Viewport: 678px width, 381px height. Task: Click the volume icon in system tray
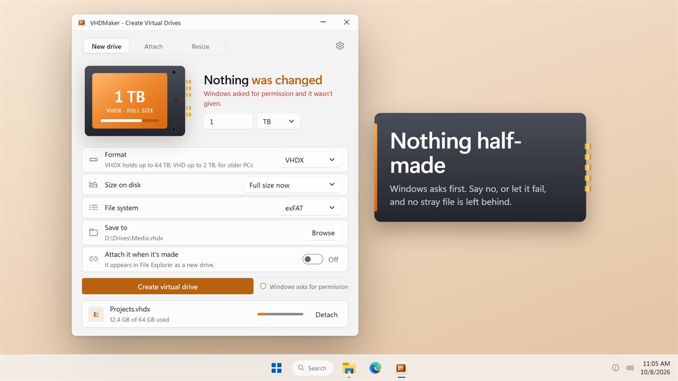630,368
